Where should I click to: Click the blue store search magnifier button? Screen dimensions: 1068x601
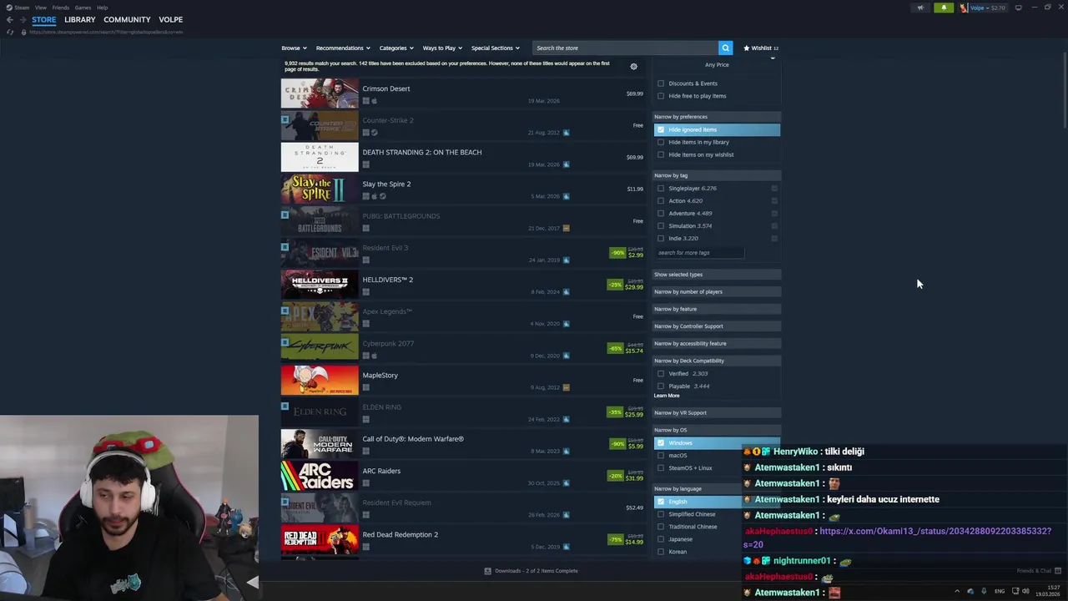(x=726, y=48)
